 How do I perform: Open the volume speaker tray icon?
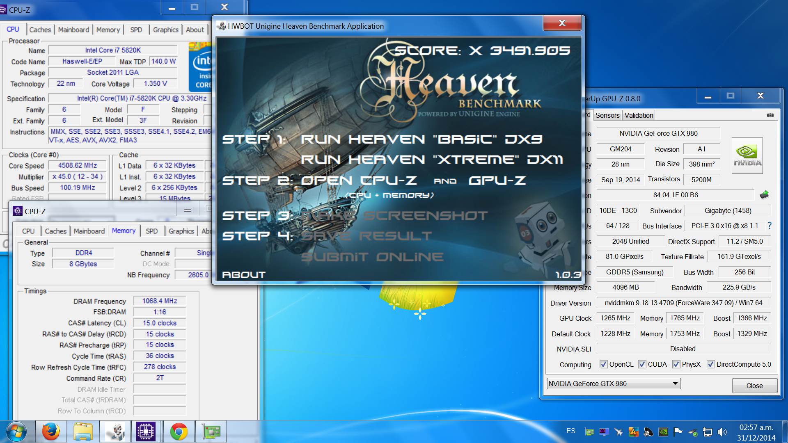click(722, 432)
